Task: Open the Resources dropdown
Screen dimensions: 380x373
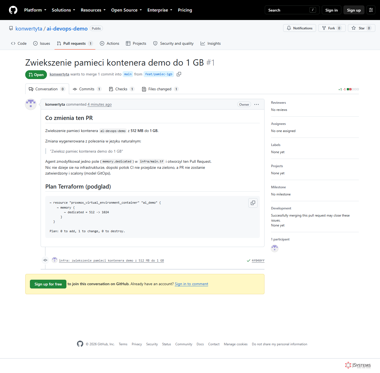Action: tap(93, 10)
